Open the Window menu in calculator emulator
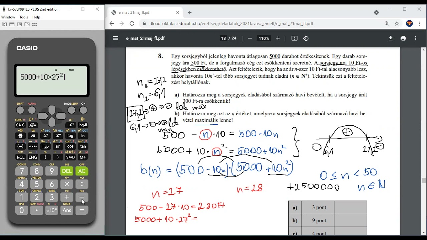The image size is (427, 240). coord(8,17)
